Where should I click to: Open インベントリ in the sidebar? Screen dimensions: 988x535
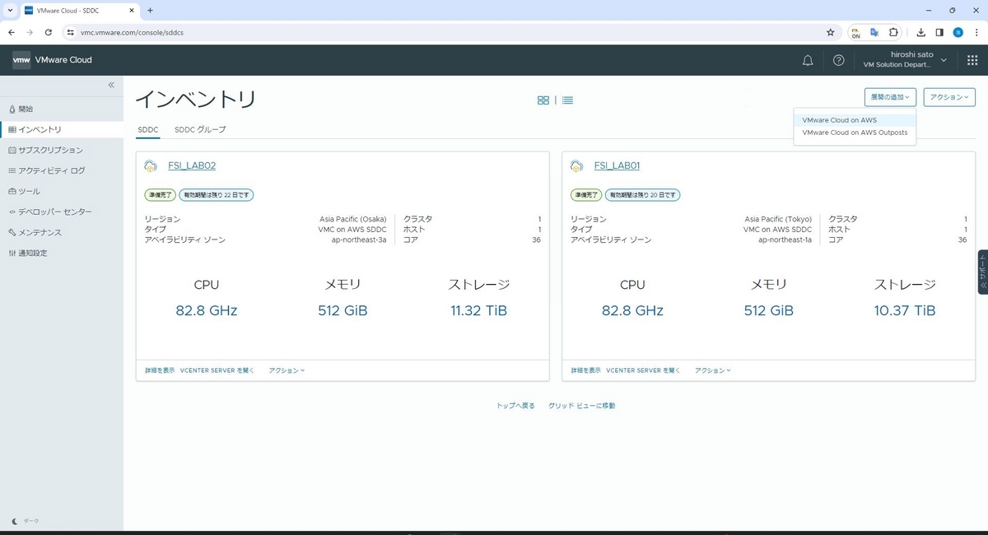62,129
